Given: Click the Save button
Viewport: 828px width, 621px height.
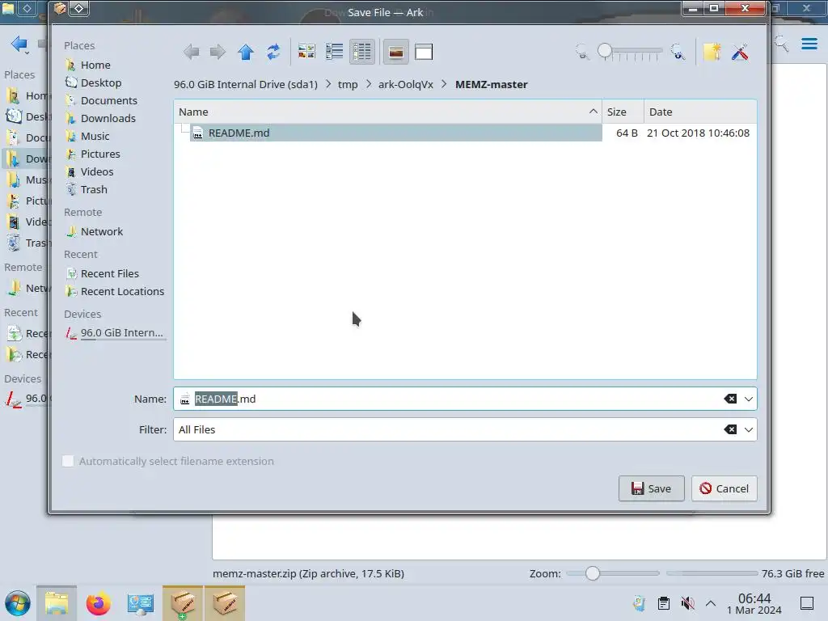Looking at the screenshot, I should point(651,488).
